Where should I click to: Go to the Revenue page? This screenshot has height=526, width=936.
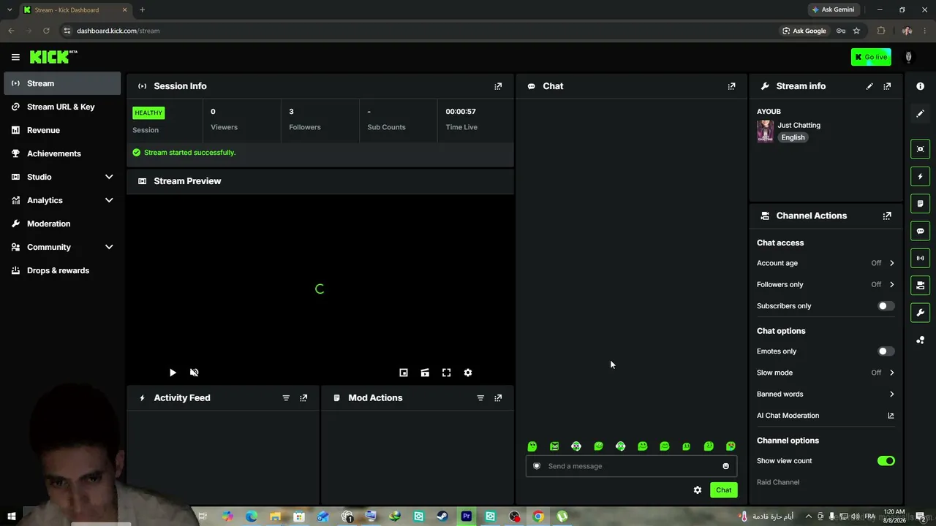click(x=62, y=130)
